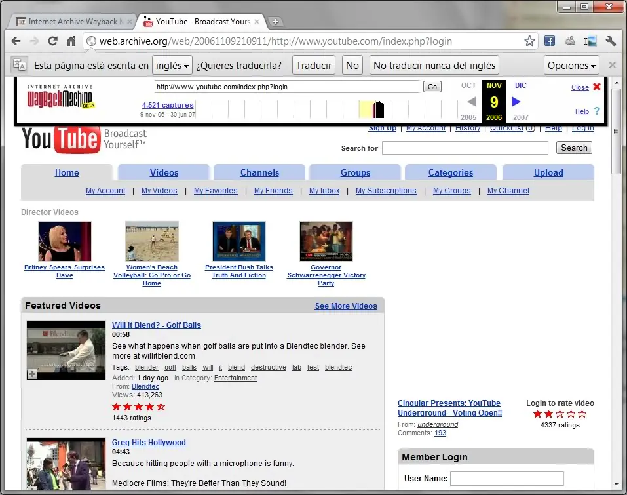
Task: Go to the Categories tab
Action: (451, 172)
